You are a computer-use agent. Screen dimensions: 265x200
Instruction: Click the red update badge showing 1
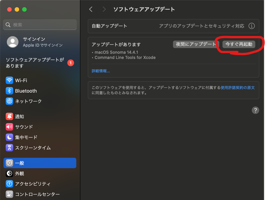point(71,63)
